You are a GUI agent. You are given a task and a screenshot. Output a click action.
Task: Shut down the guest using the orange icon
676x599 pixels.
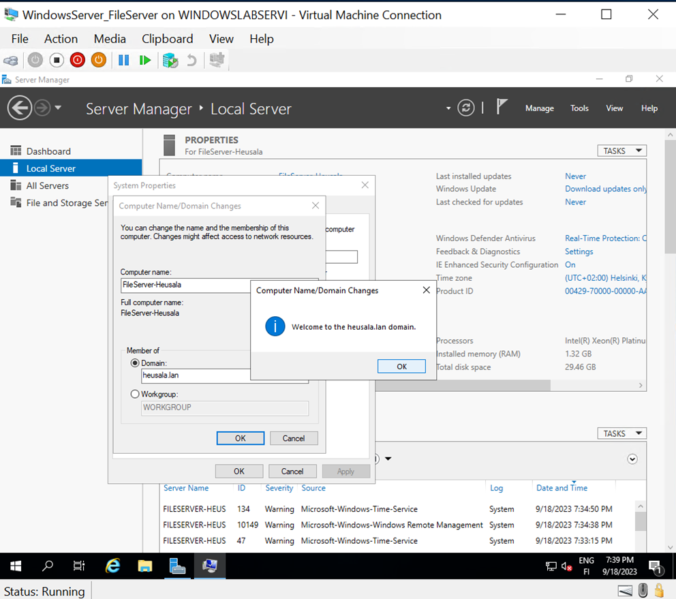98,60
